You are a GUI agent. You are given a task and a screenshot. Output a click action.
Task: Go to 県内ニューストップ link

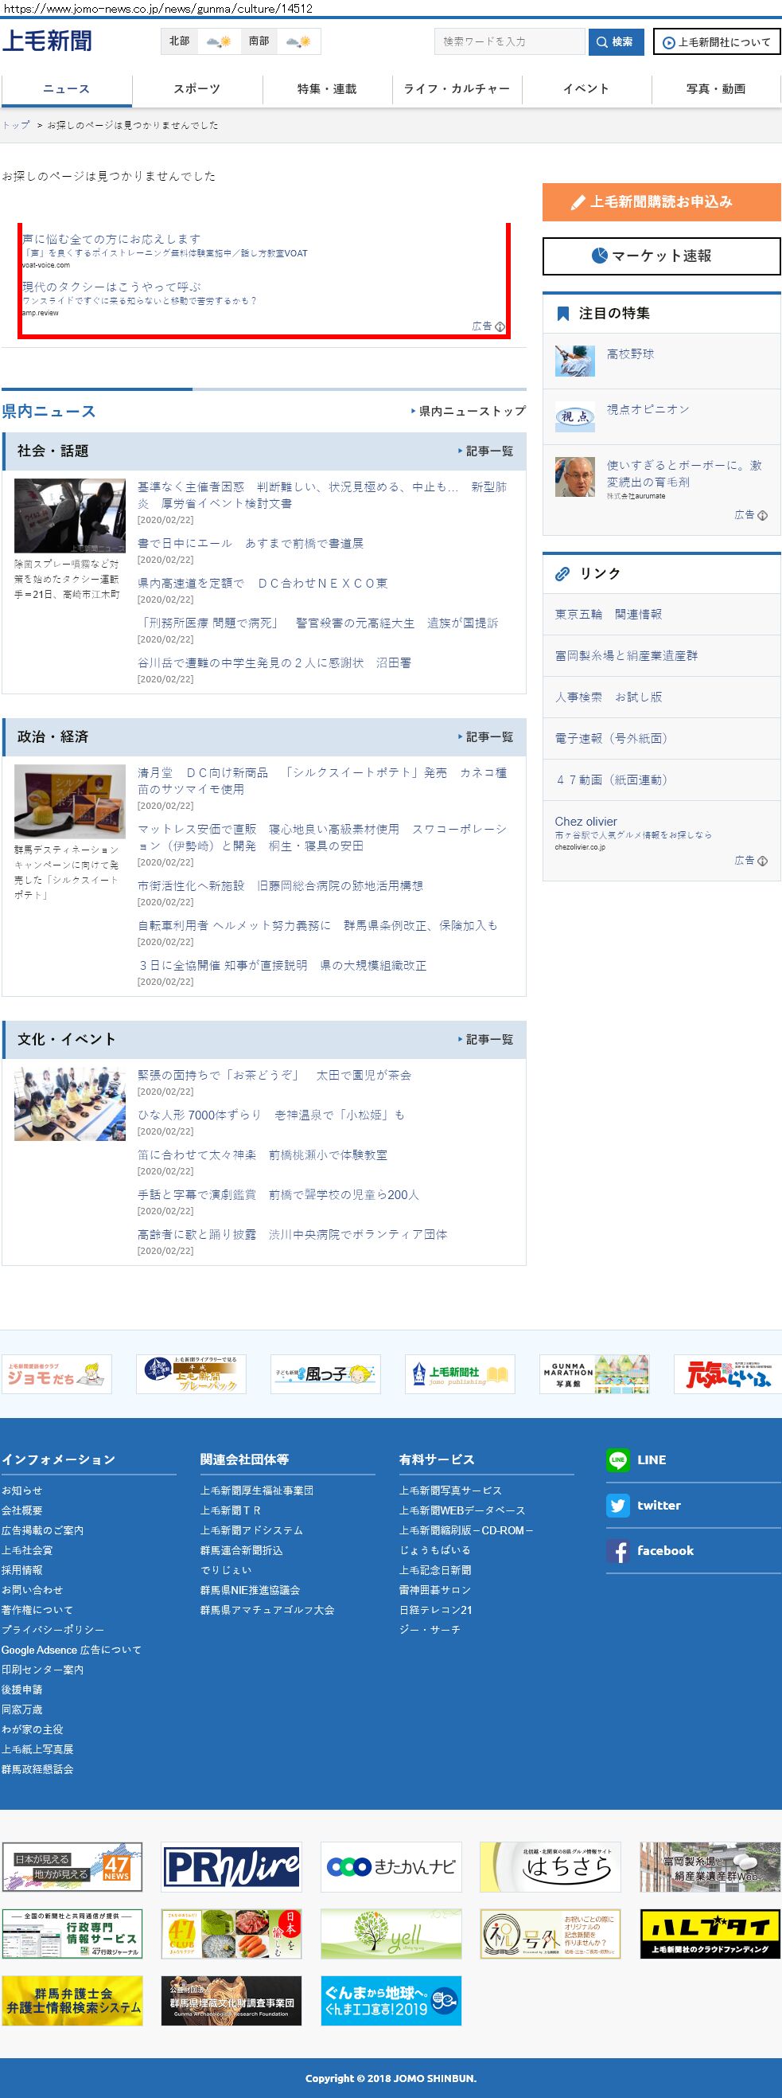click(469, 412)
